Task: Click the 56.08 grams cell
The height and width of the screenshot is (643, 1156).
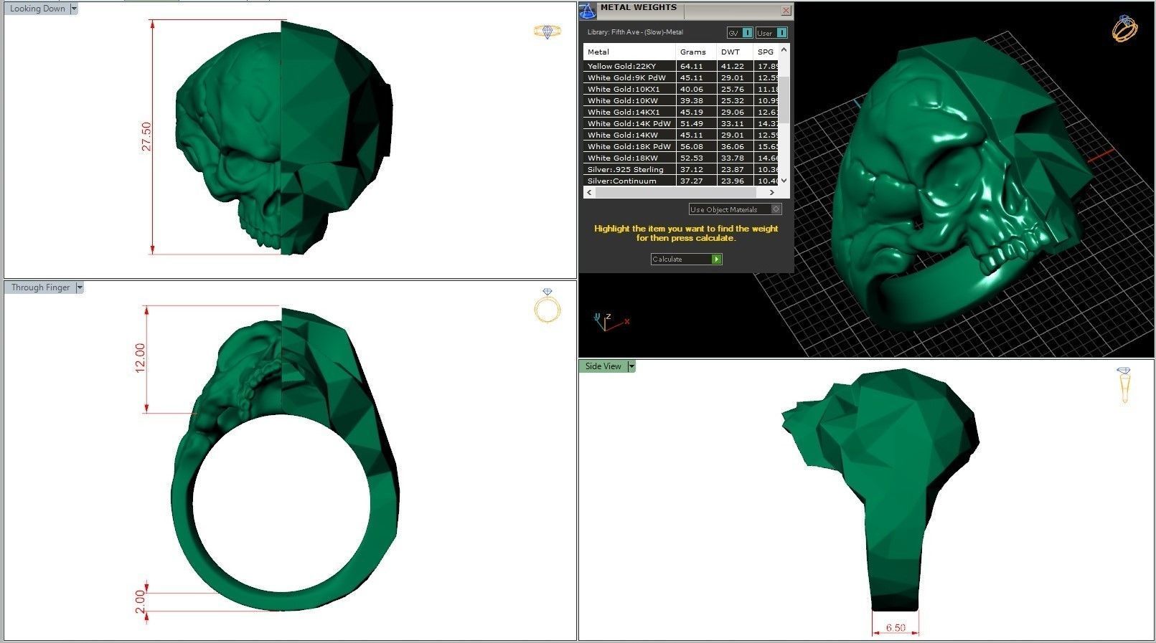Action: pyautogui.click(x=696, y=146)
